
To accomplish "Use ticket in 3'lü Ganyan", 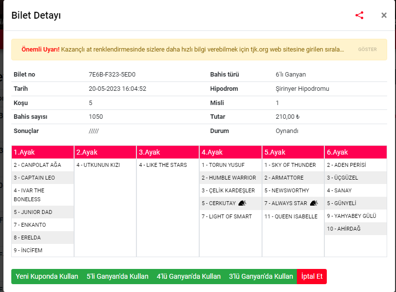I will (x=261, y=276).
